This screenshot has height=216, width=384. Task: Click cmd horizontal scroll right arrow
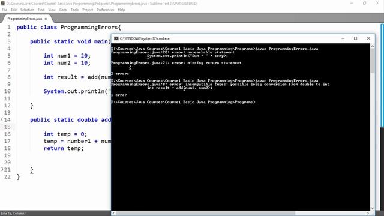click(368, 214)
